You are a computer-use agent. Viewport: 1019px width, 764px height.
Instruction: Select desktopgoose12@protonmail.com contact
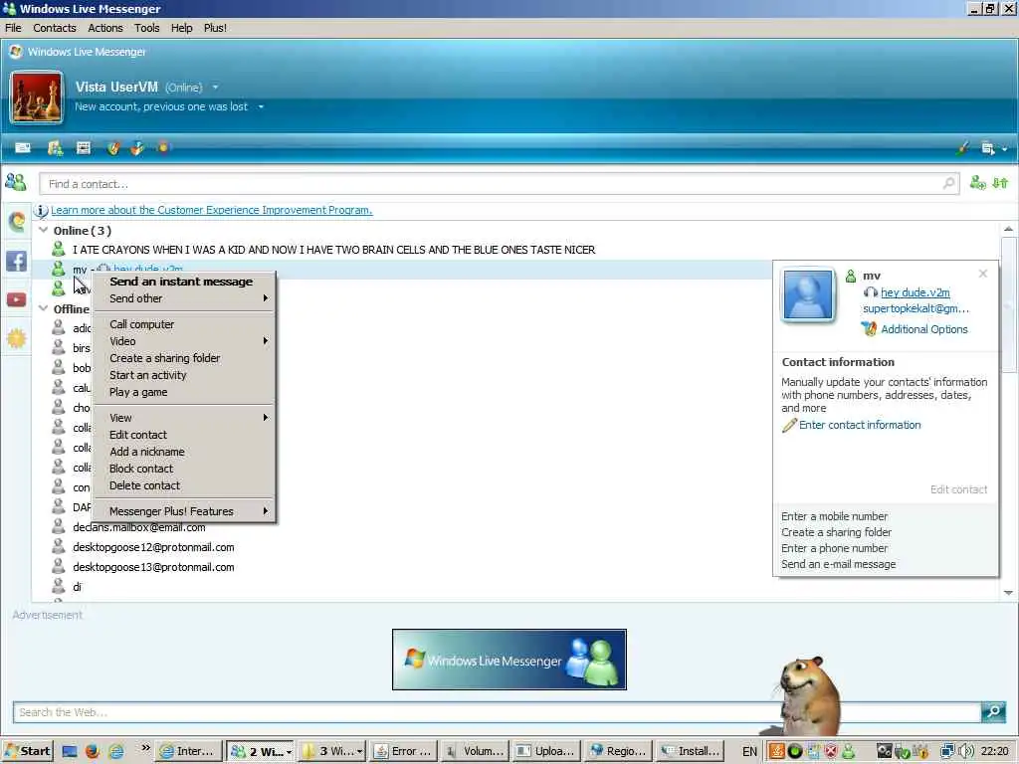click(x=153, y=547)
